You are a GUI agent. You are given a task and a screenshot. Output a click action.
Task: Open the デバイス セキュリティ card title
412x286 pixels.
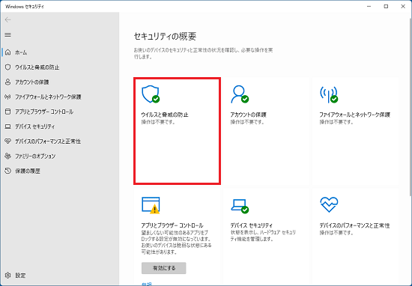click(252, 225)
